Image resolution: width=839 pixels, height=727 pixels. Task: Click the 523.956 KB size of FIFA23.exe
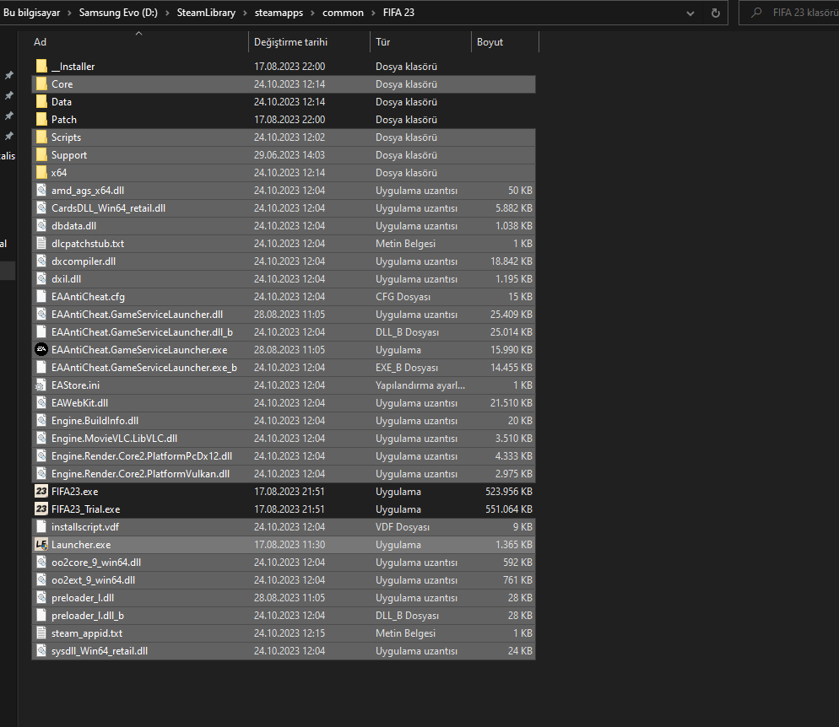click(x=509, y=491)
